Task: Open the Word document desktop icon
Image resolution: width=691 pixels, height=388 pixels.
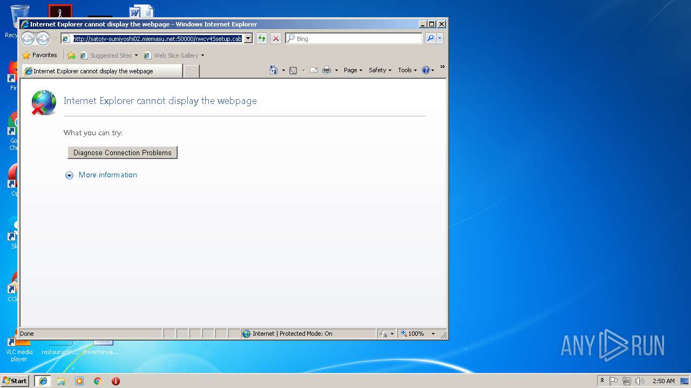Action: click(x=142, y=11)
